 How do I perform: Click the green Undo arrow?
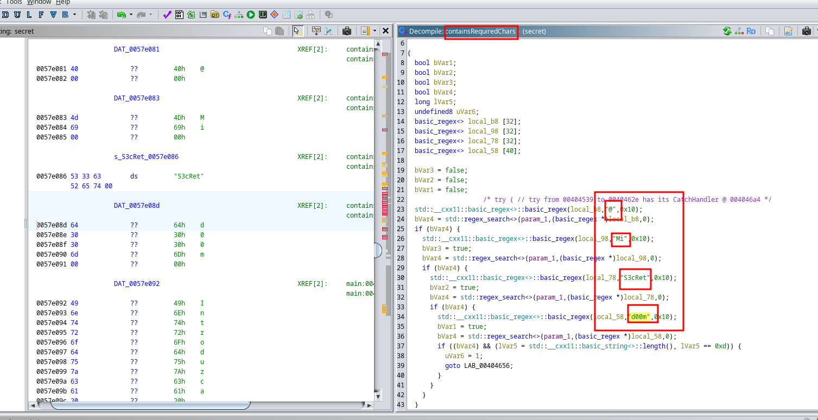[121, 15]
